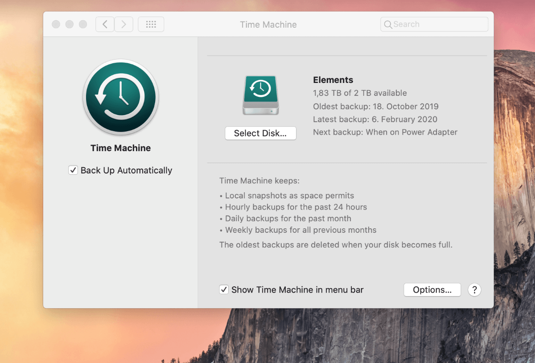Viewport: 535px width, 363px height.
Task: Click the Elements backup disk icon
Action: click(261, 95)
